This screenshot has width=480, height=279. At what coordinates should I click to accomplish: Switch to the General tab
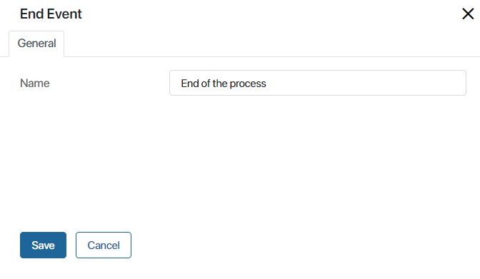[36, 44]
